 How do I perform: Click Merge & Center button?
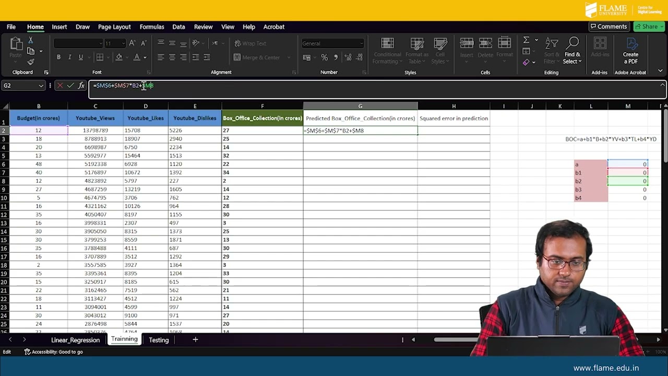(257, 57)
